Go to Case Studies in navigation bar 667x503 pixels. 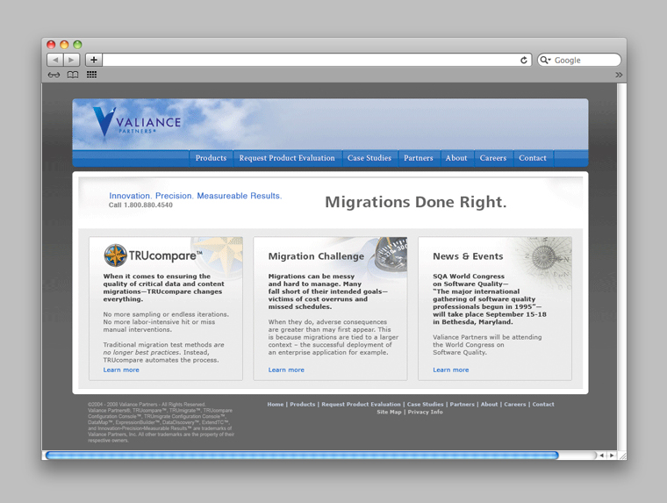tap(369, 158)
